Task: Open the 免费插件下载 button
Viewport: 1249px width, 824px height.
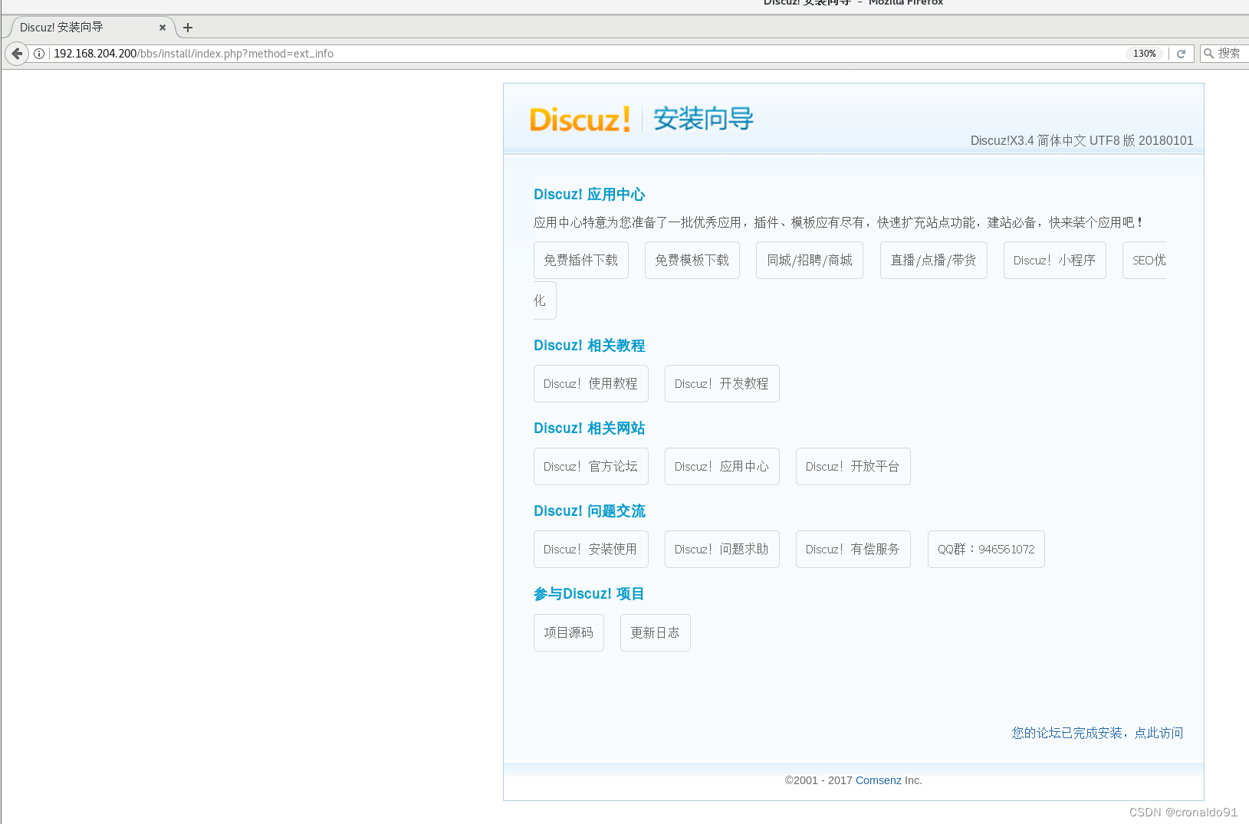Action: point(581,261)
